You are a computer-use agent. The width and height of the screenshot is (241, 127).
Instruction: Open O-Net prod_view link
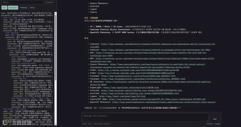(138, 70)
